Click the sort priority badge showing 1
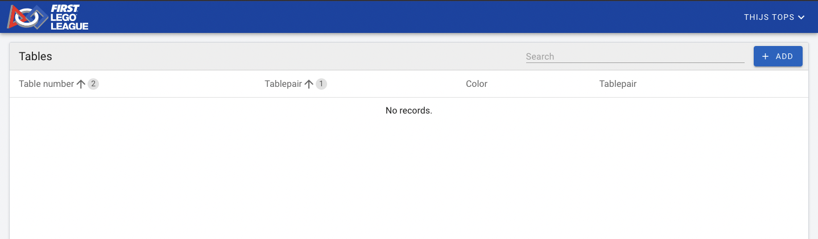 pos(321,84)
